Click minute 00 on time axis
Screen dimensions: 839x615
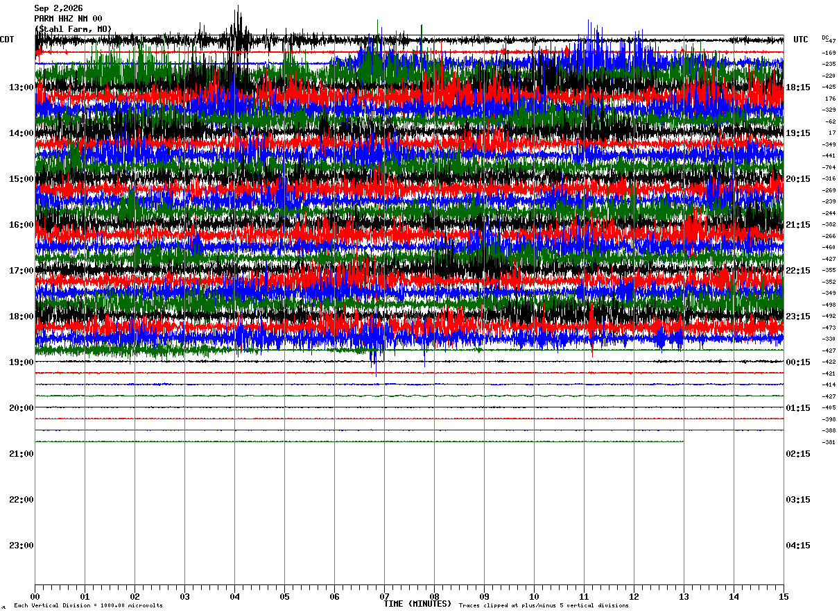35,596
